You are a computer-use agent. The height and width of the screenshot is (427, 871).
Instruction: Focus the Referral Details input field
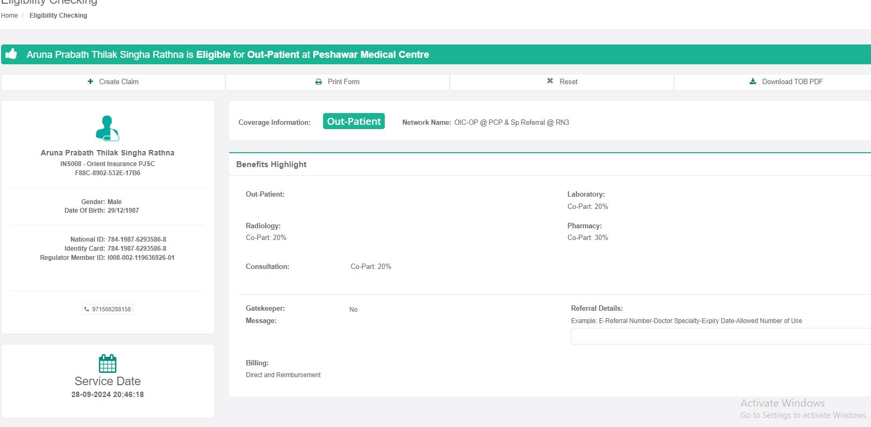719,336
